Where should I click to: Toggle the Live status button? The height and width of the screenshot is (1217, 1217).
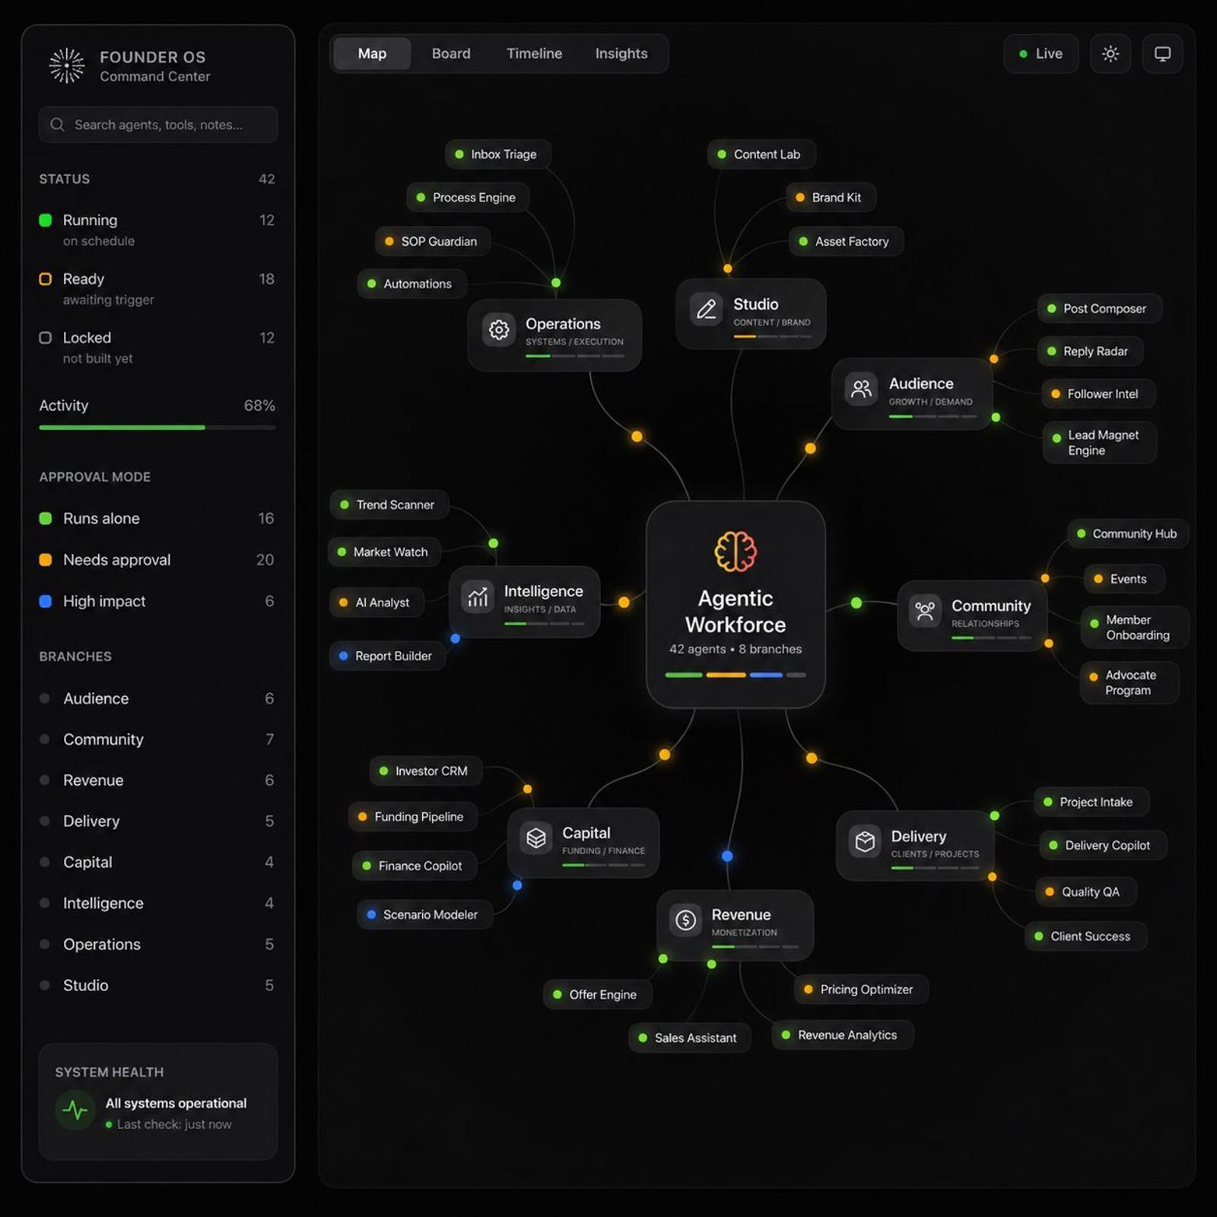coord(1041,54)
